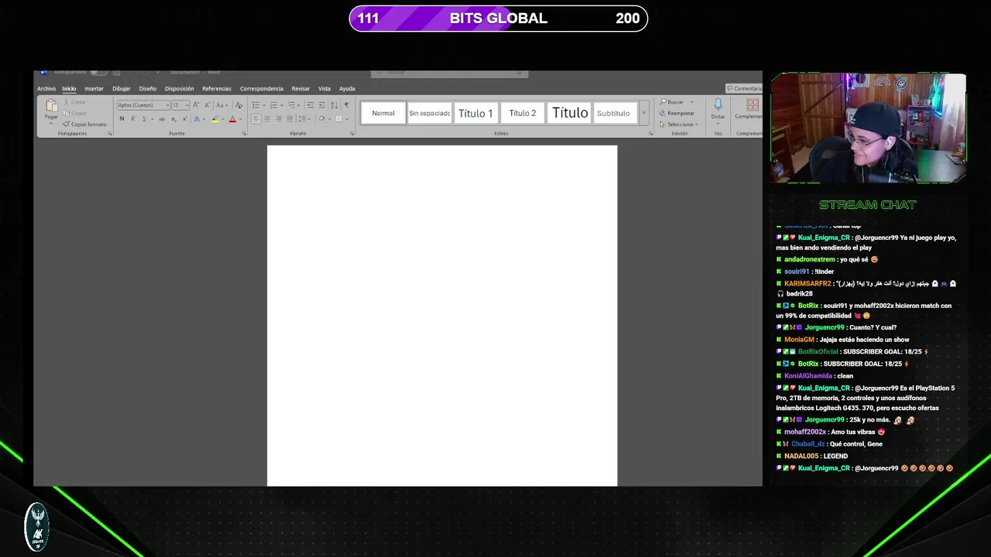Switch to the Diseño tab
This screenshot has height=557, width=991.
(x=148, y=88)
